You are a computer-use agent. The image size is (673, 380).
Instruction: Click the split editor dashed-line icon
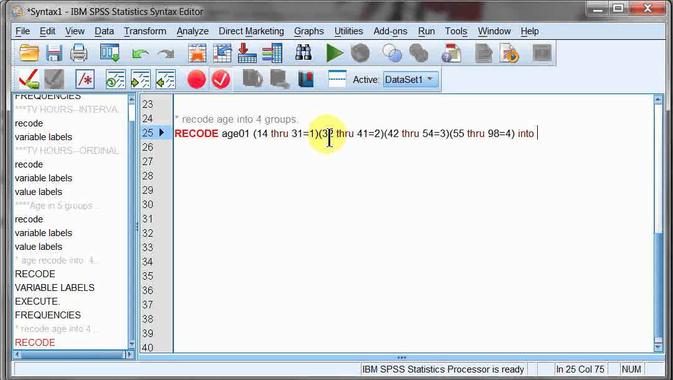click(x=337, y=79)
